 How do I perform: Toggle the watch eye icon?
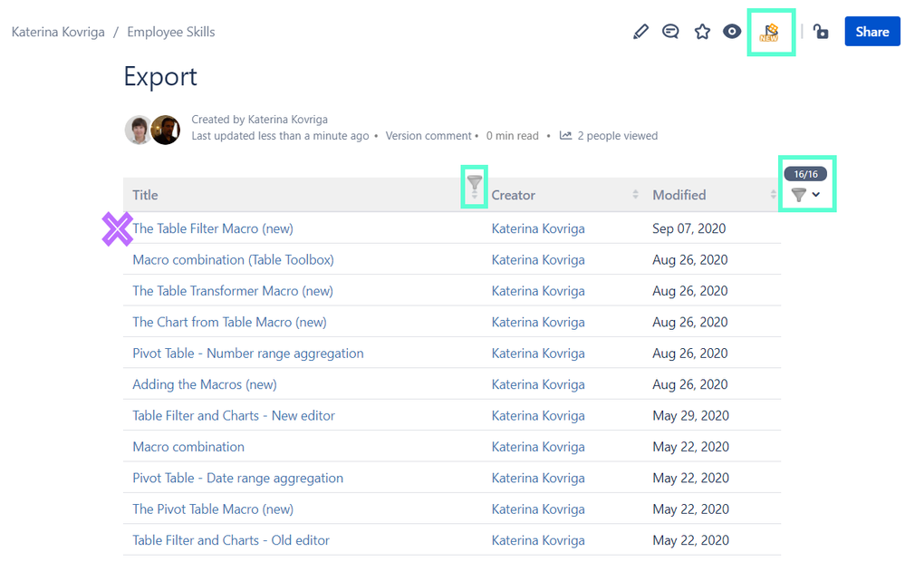point(732,32)
